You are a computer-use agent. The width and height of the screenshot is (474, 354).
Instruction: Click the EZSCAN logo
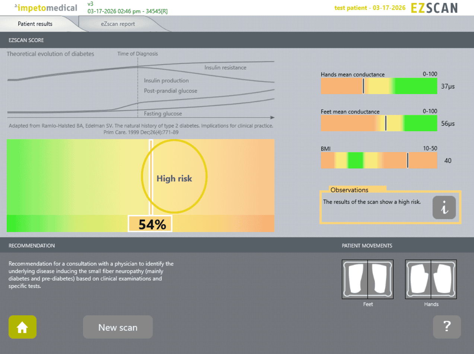click(434, 8)
